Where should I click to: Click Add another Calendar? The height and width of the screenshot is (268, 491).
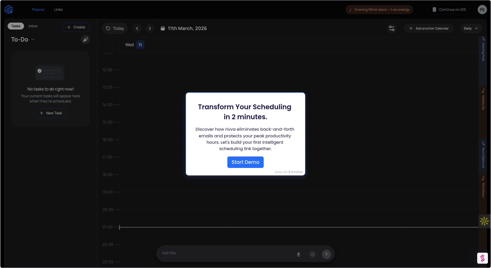(x=428, y=28)
